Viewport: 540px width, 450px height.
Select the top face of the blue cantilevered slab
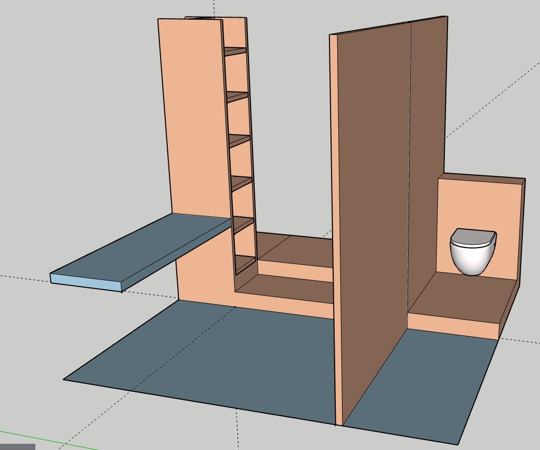141,247
